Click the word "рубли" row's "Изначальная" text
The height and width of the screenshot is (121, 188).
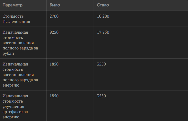click(x=15, y=32)
